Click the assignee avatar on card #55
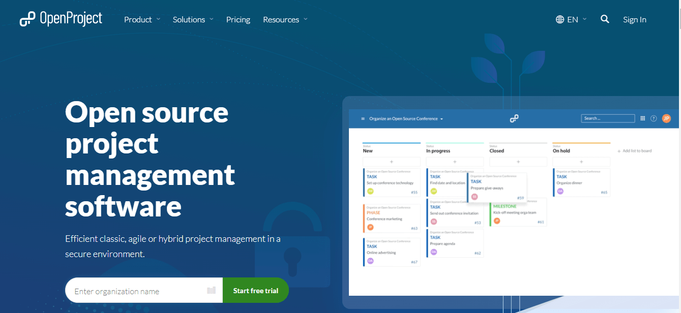 point(370,191)
